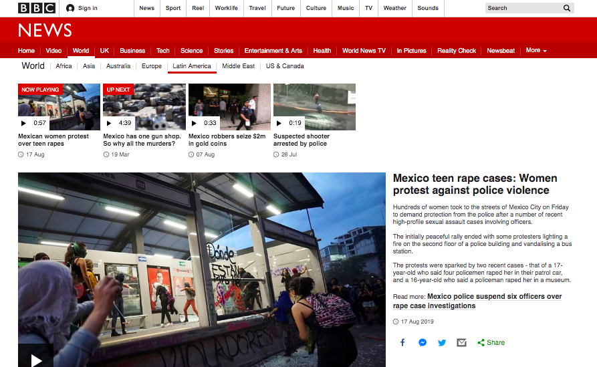Click the BBC logo

pos(37,8)
